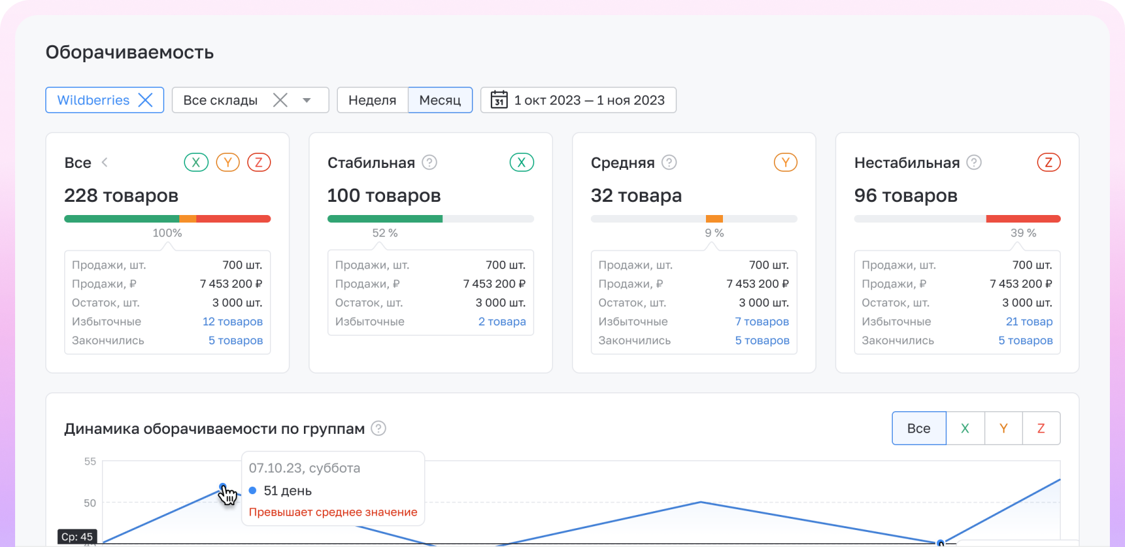The image size is (1125, 547).
Task: Show help for Нестабильная group
Action: (974, 162)
